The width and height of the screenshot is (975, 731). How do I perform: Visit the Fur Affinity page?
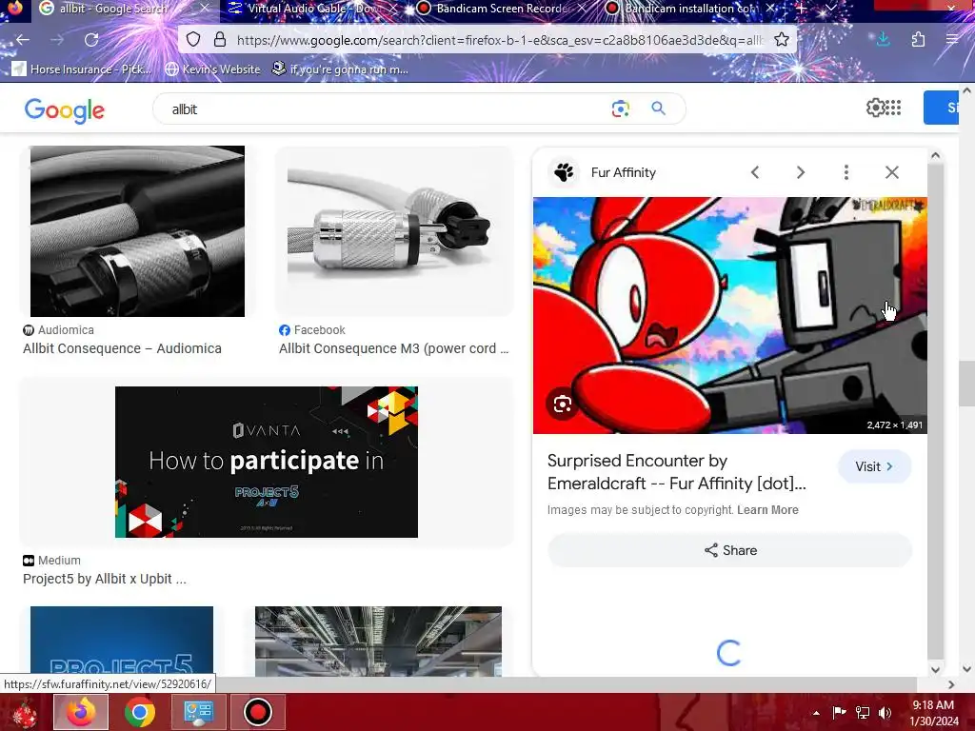pyautogui.click(x=874, y=466)
